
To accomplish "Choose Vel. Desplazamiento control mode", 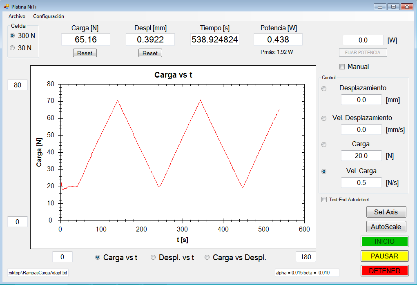I will [324, 118].
